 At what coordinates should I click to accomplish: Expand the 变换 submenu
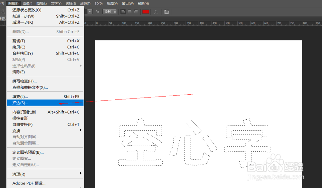45,131
